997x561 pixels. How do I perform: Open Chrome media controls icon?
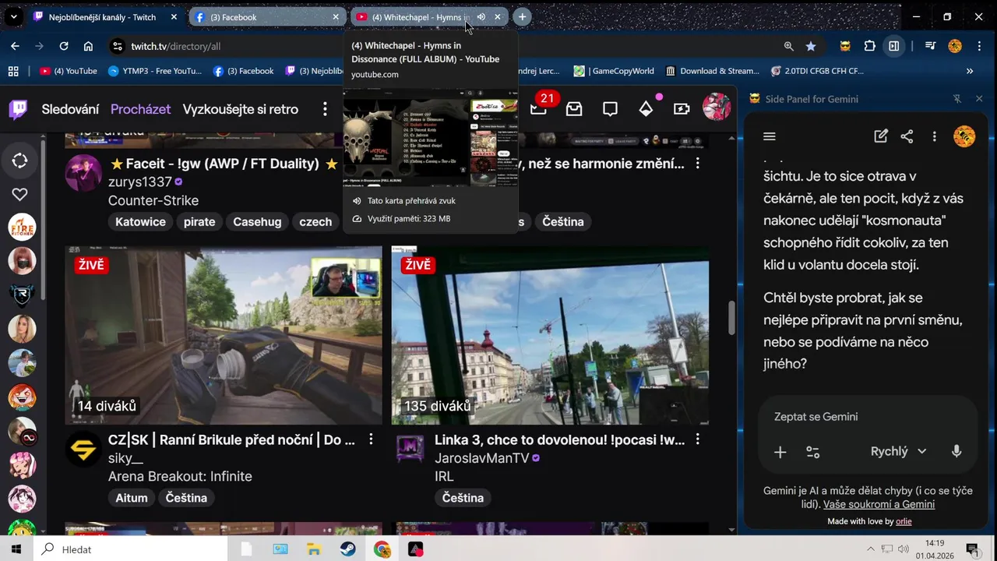click(930, 46)
